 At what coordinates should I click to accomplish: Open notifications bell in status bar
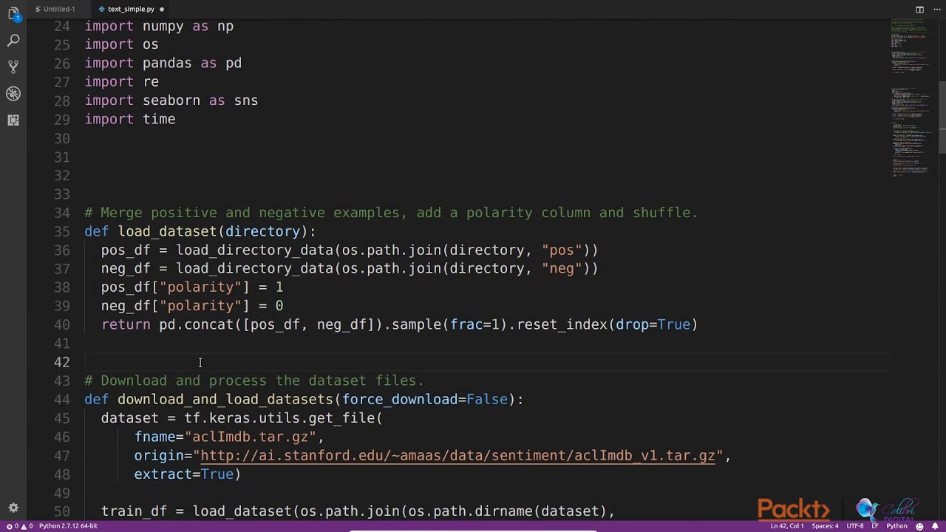pyautogui.click(x=935, y=526)
